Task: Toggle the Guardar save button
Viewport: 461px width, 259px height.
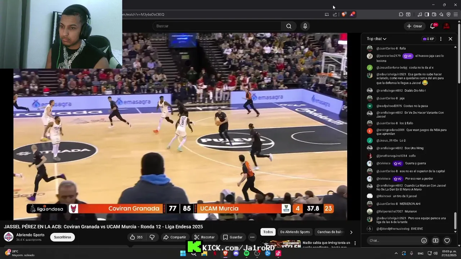Action: point(232,237)
